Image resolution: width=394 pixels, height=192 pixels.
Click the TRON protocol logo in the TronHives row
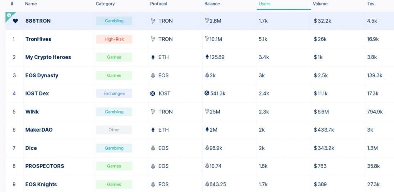pyautogui.click(x=153, y=39)
